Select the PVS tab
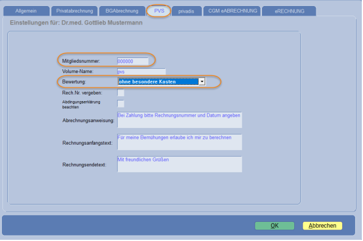This screenshot has width=363, height=241. point(159,11)
